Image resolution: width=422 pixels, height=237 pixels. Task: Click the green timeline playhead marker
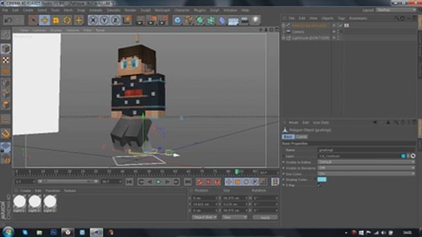coord(237,171)
